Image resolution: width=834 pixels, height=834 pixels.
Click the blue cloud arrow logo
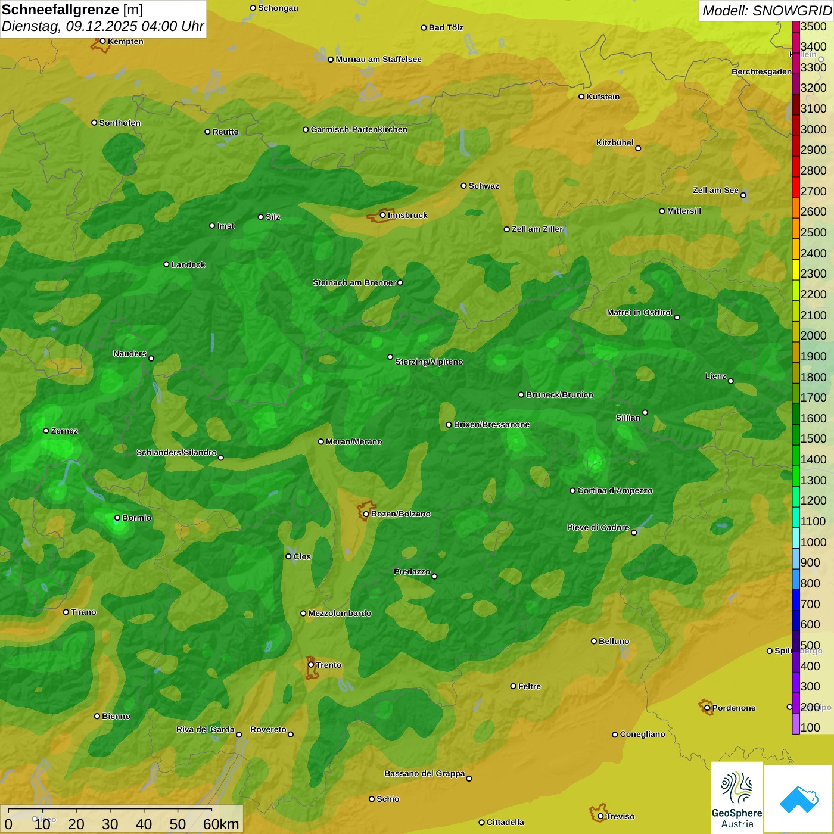tap(798, 798)
